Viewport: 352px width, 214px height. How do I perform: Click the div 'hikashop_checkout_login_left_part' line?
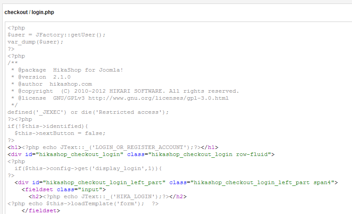pos(176,182)
